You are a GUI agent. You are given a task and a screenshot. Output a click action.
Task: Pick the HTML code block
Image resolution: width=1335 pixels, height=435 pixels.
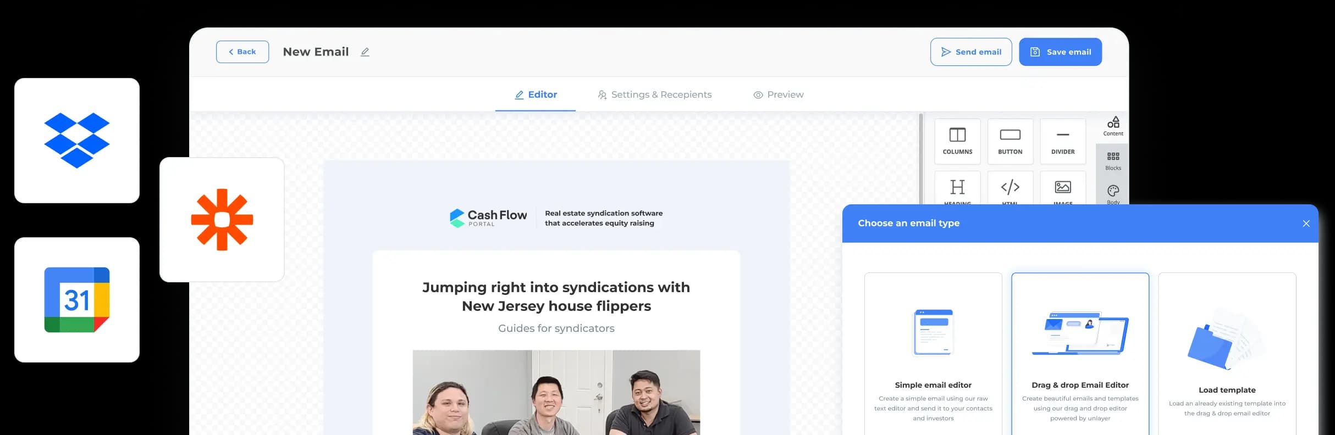pos(1010,188)
